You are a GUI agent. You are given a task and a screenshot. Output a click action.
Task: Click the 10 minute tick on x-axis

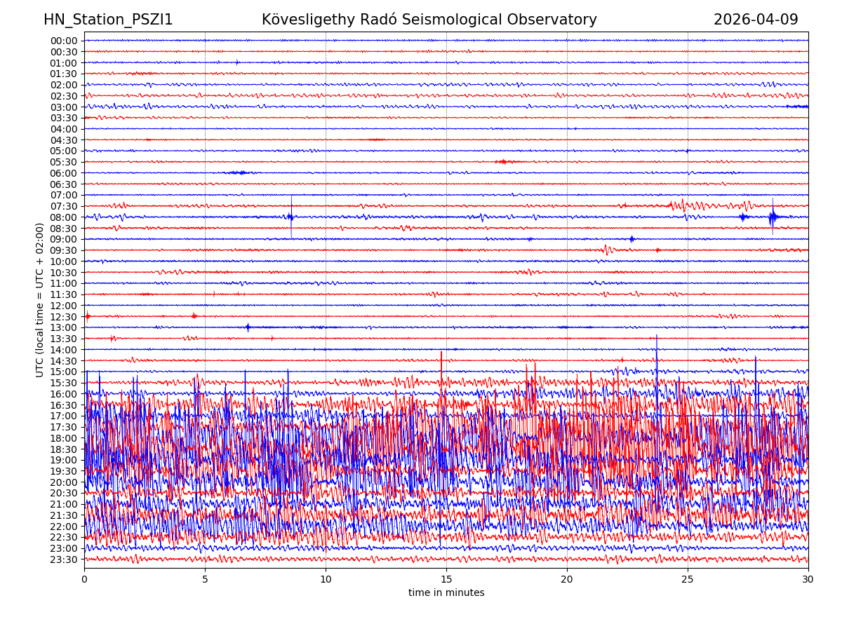(x=326, y=580)
